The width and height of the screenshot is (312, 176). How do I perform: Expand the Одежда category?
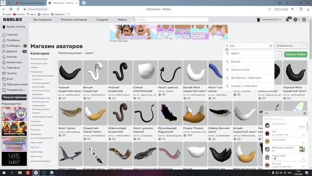pyautogui.click(x=53, y=147)
